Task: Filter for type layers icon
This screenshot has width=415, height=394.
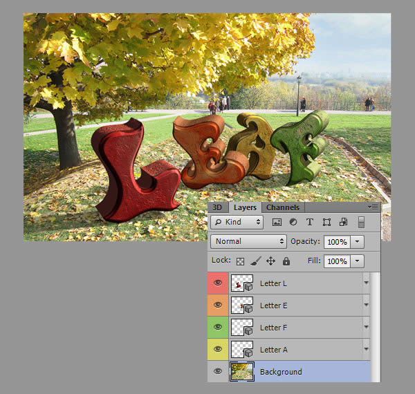Action: (x=309, y=223)
